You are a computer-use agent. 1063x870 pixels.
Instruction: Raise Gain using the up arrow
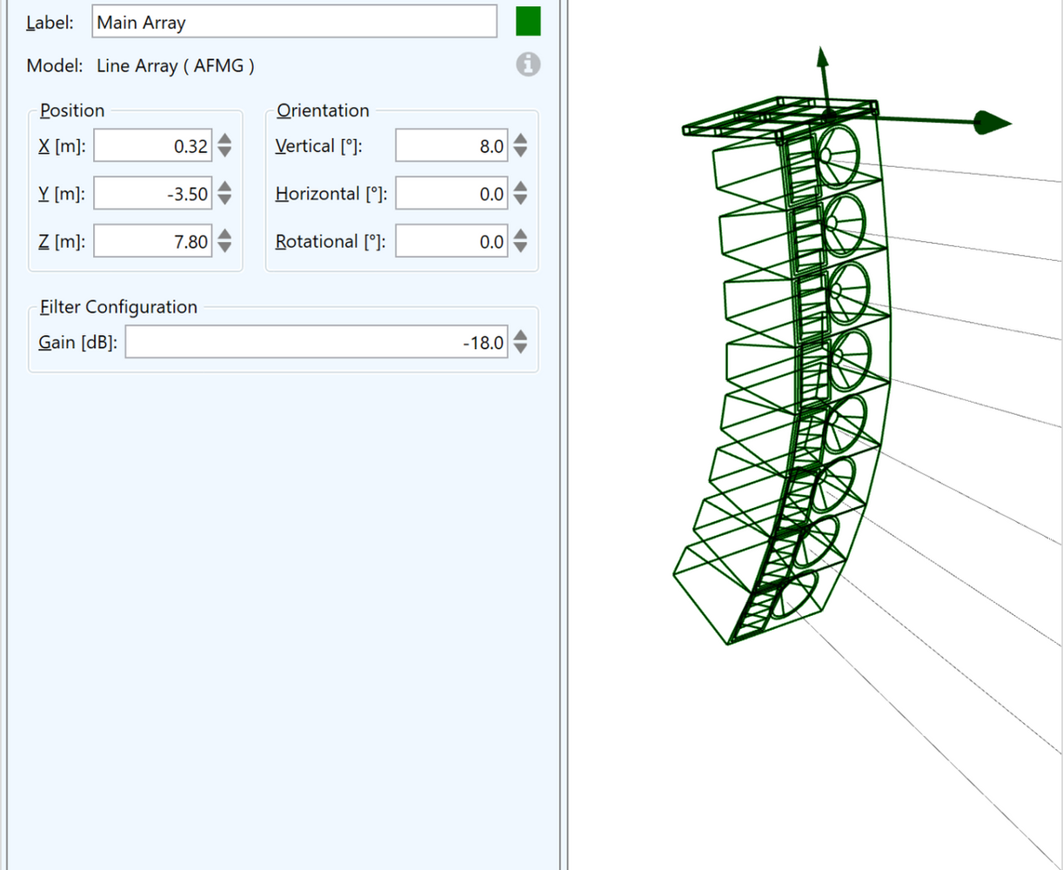520,336
